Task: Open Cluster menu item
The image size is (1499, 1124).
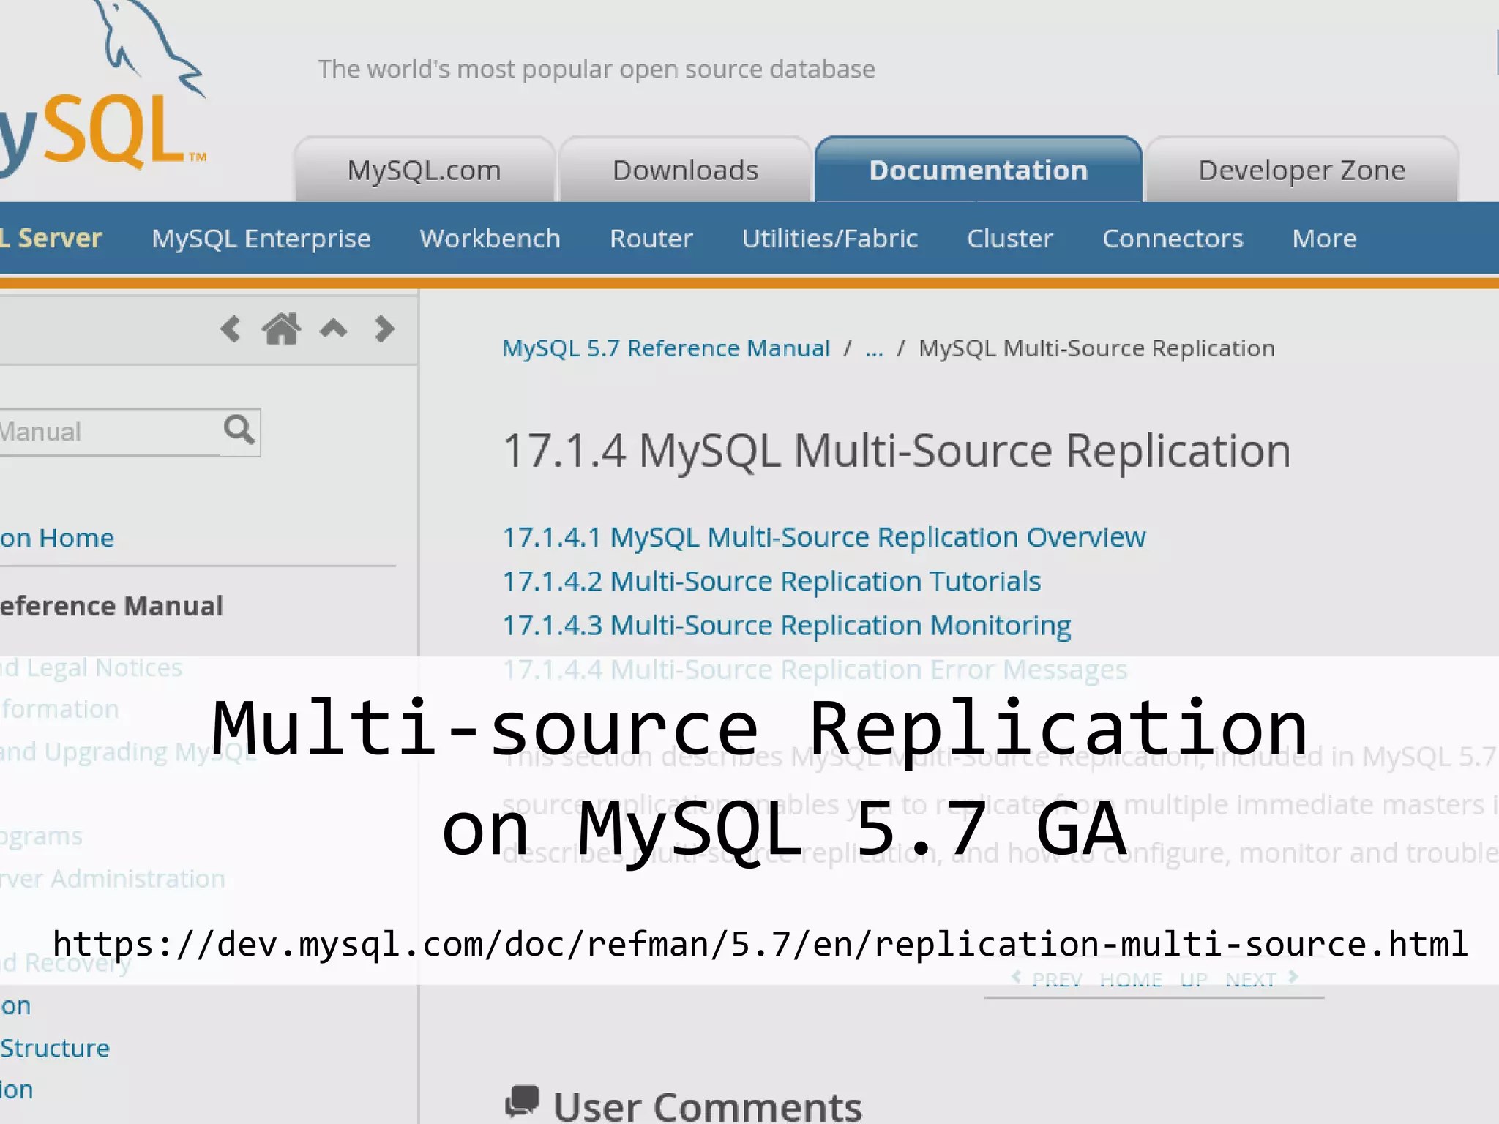Action: [x=1010, y=239]
